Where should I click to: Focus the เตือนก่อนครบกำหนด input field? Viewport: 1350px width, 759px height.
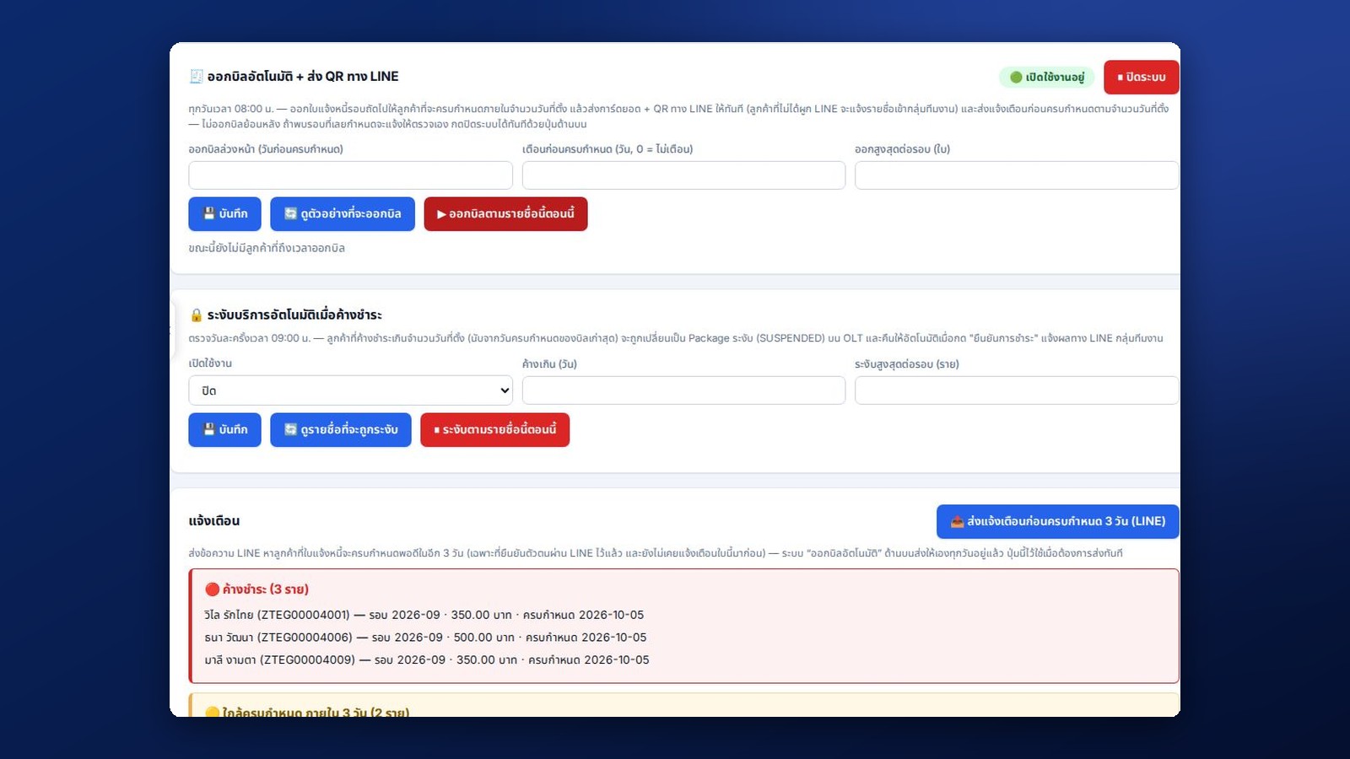click(x=683, y=175)
